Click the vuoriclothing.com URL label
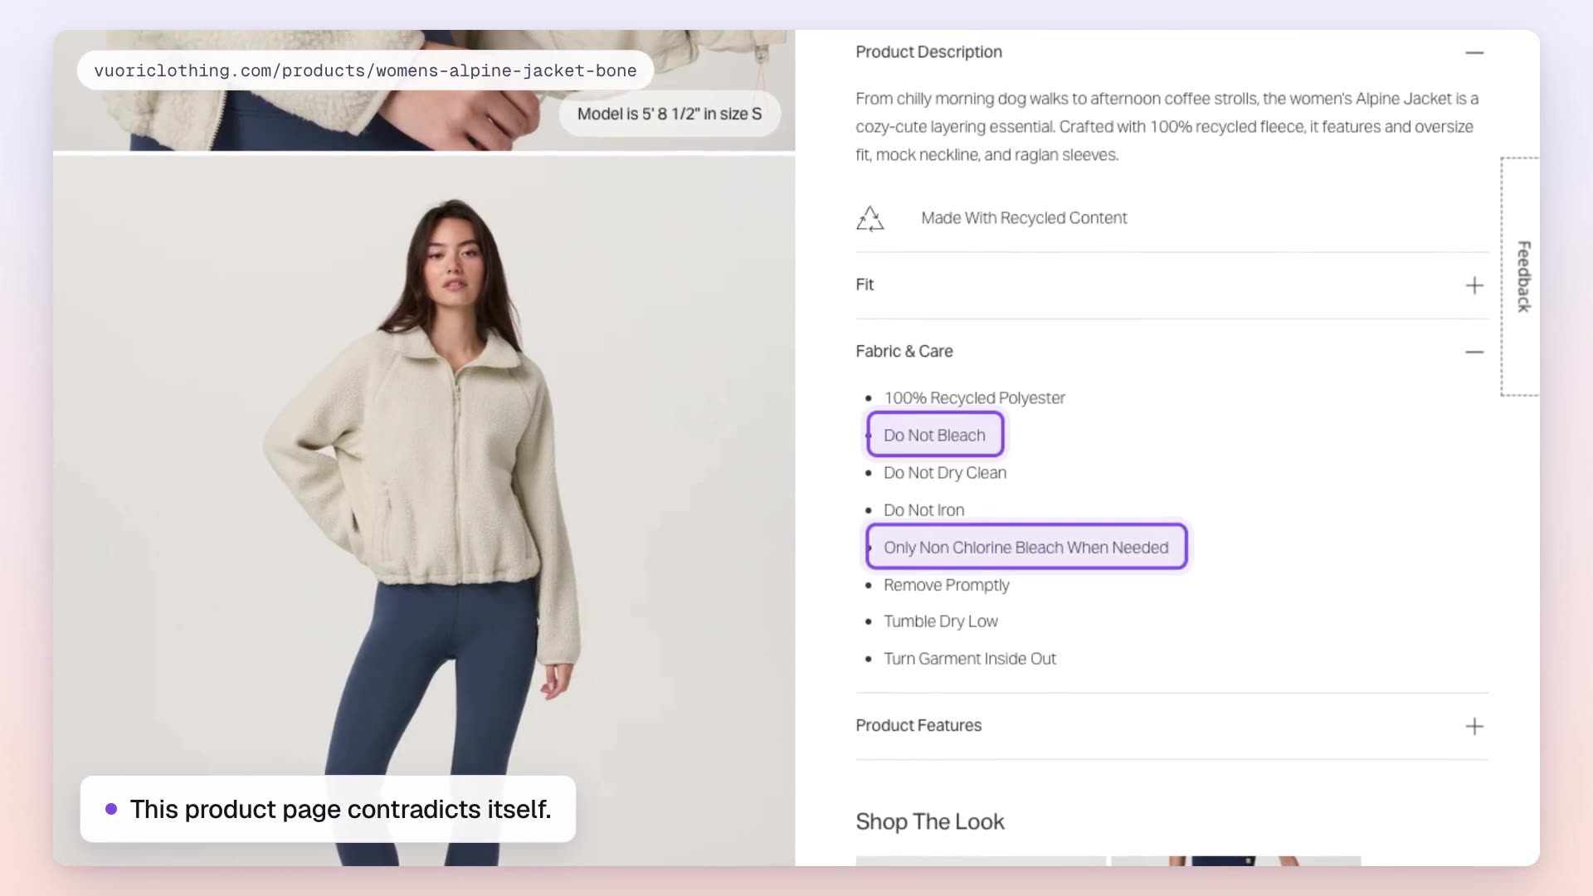Screen dimensions: 1593x896 pos(365,71)
